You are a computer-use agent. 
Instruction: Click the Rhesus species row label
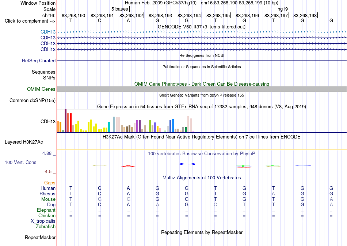[x=47, y=194]
